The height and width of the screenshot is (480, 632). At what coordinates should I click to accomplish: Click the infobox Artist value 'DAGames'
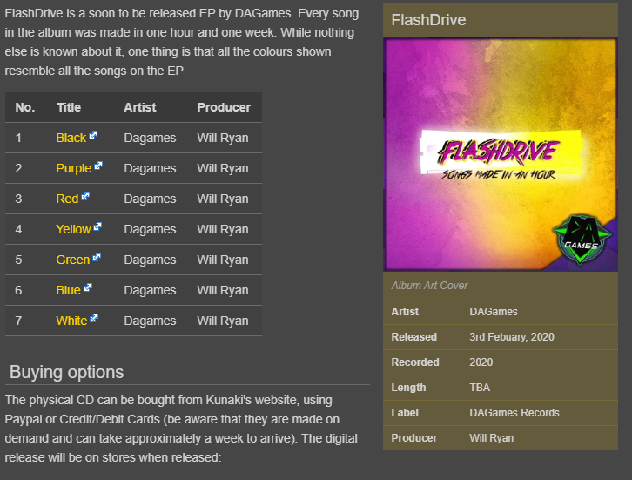pyautogui.click(x=494, y=312)
